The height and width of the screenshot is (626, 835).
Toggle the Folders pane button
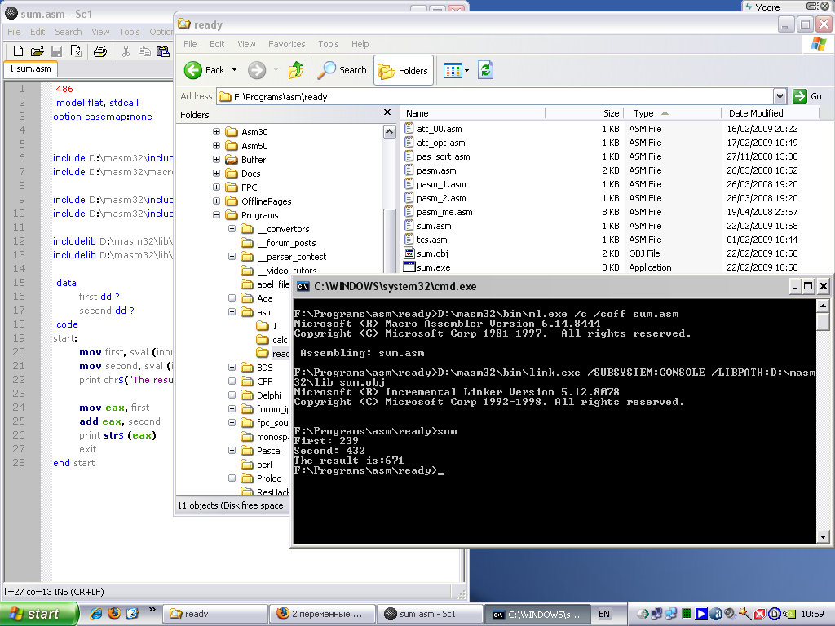[404, 71]
